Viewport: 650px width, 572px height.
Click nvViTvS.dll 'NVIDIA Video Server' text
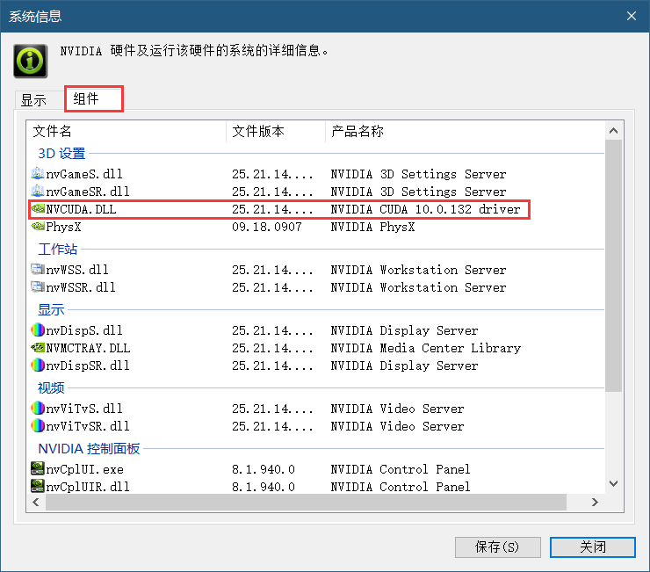pyautogui.click(x=397, y=409)
